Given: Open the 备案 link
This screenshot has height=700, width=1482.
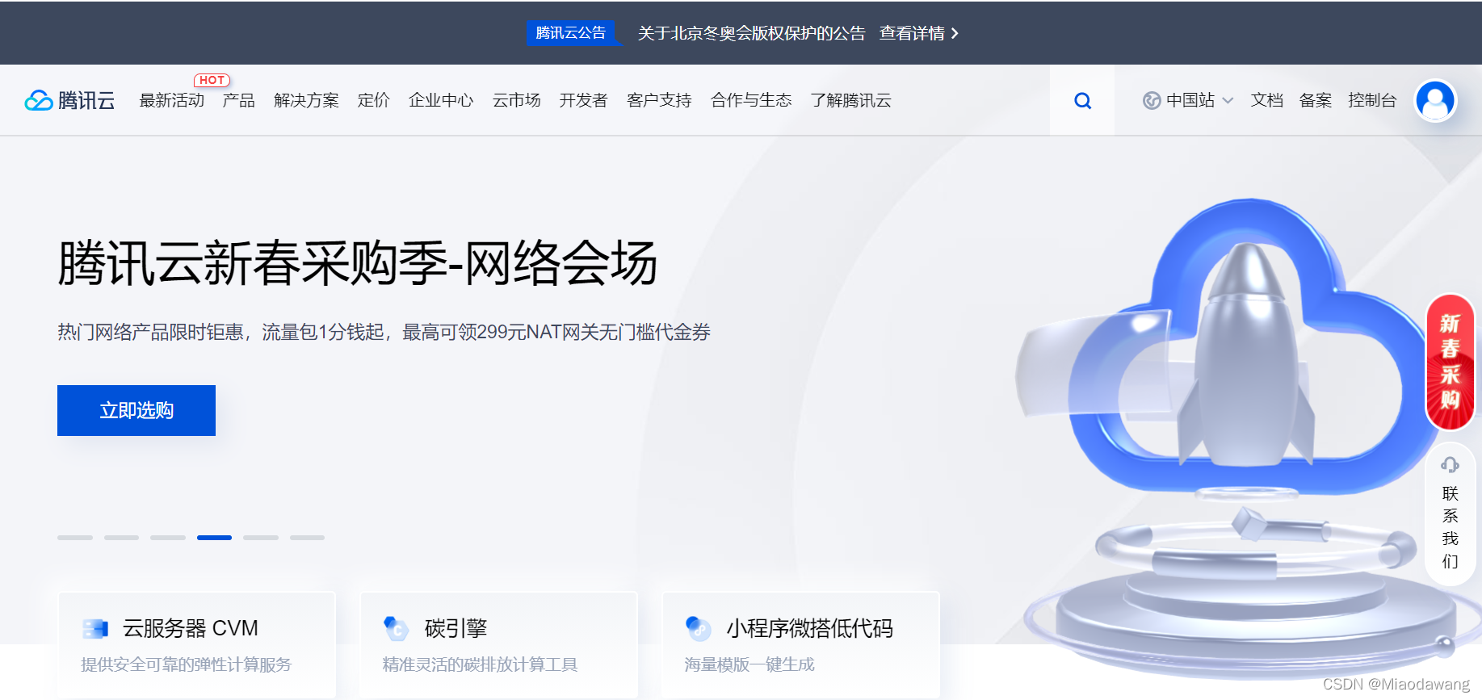Looking at the screenshot, I should point(1316,100).
